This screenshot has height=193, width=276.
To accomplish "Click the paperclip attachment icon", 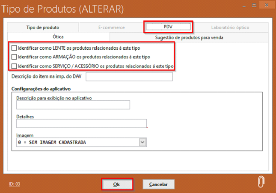I will [261, 181].
